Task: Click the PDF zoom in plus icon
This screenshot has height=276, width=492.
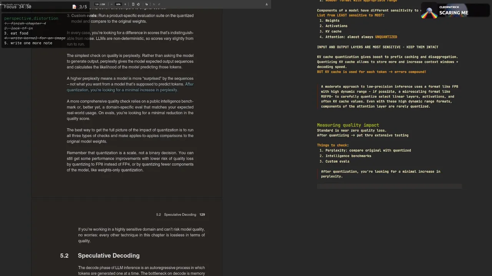Action: [x=125, y=4]
